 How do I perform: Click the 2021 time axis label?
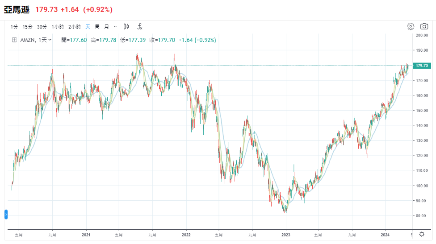click(x=86, y=235)
